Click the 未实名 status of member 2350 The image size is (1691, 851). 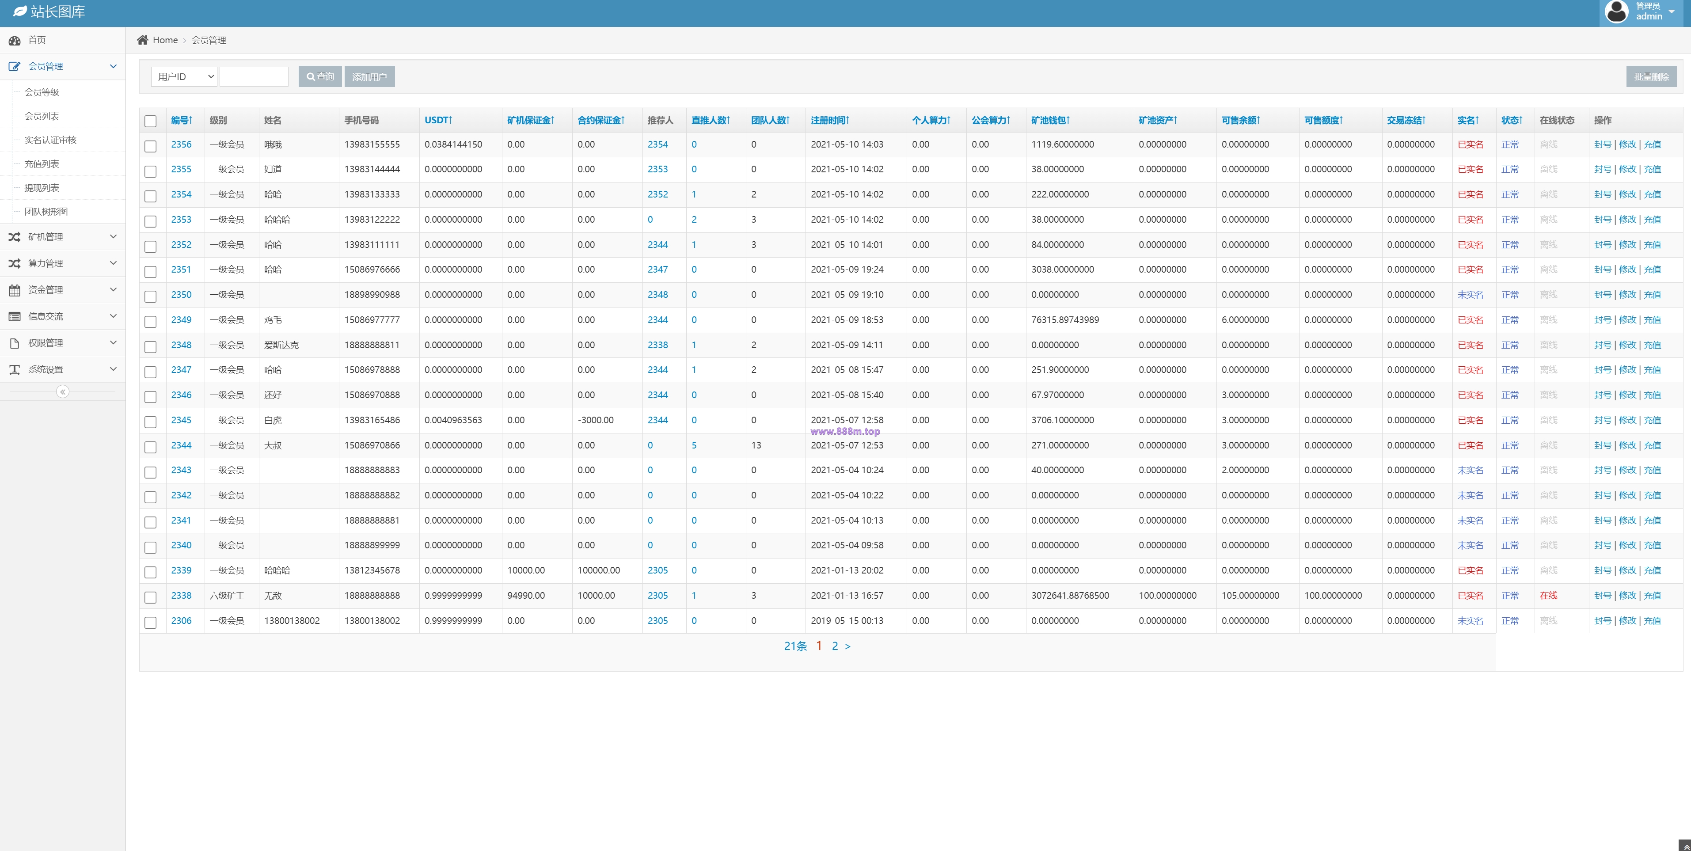tap(1471, 295)
